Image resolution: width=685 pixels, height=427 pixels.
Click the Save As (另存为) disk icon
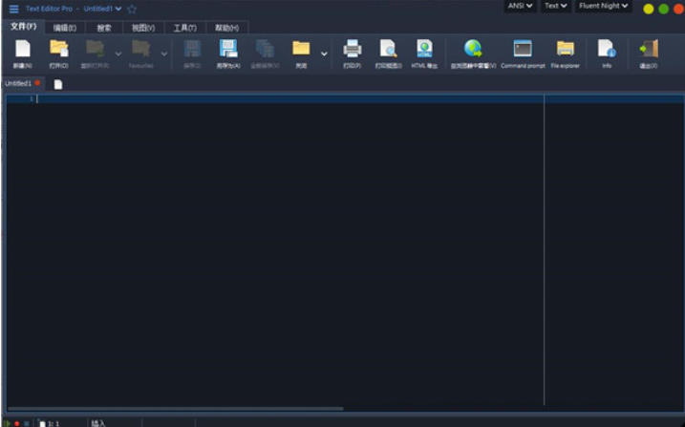coord(228,51)
